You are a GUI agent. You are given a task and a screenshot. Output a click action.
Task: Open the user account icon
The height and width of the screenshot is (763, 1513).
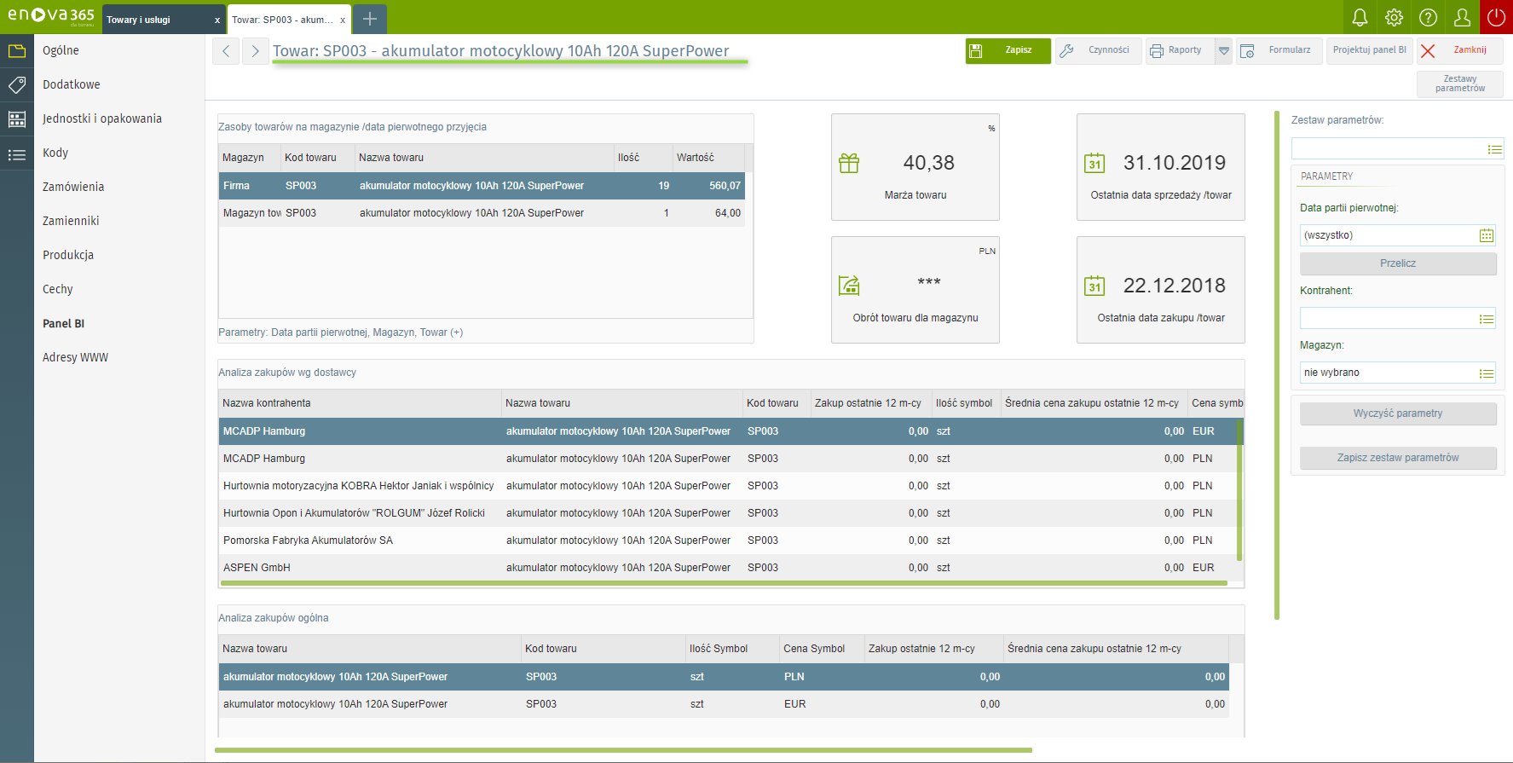point(1462,17)
